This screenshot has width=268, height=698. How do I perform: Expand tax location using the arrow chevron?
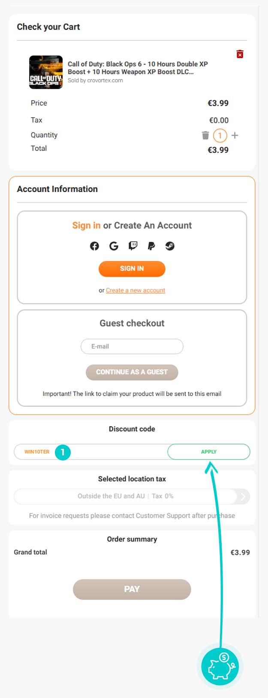click(x=243, y=496)
